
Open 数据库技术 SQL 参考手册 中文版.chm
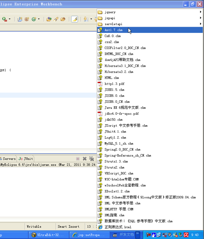[x=150, y=221]
